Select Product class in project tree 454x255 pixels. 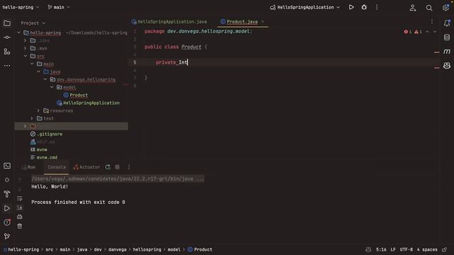(79, 95)
